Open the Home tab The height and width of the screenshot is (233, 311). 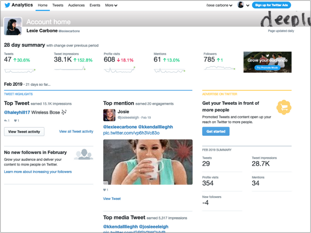coord(43,5)
